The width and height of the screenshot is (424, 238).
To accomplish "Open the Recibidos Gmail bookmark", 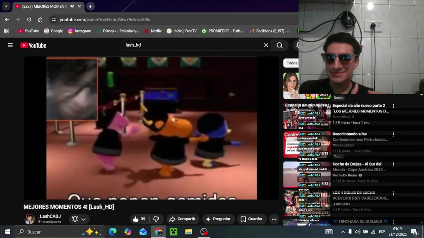I will 270,31.
